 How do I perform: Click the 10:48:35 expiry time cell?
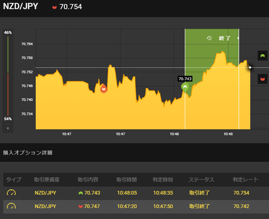(163, 193)
